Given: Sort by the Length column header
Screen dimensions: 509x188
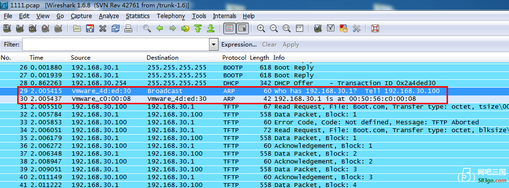Looking at the screenshot, I should 260,58.
